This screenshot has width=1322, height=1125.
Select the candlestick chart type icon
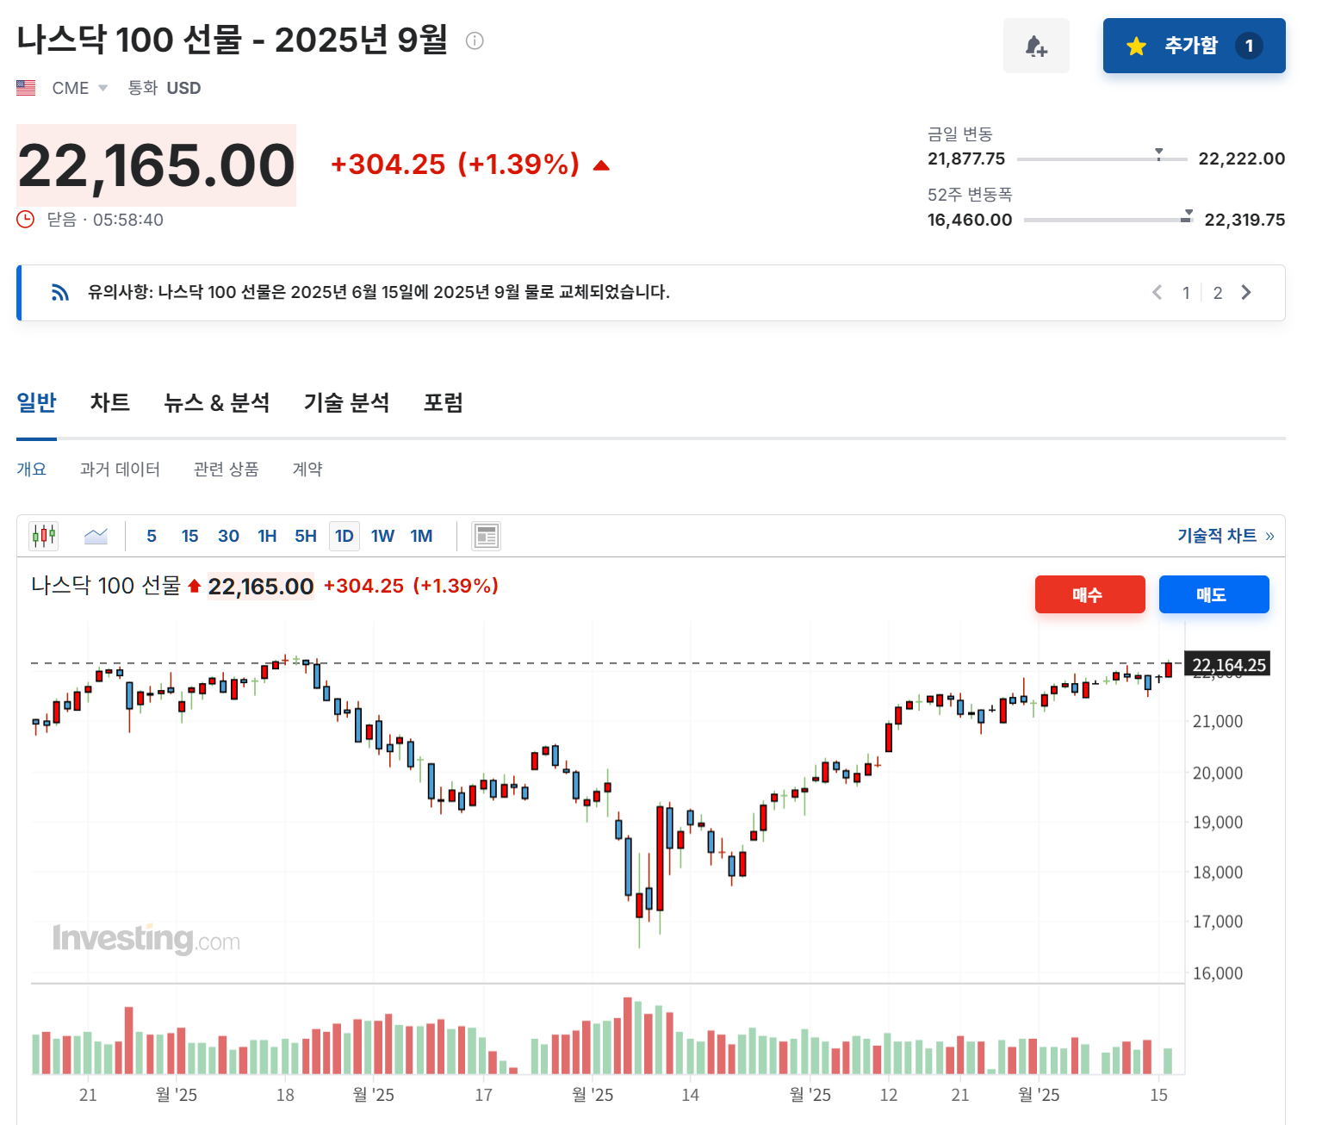tap(43, 535)
